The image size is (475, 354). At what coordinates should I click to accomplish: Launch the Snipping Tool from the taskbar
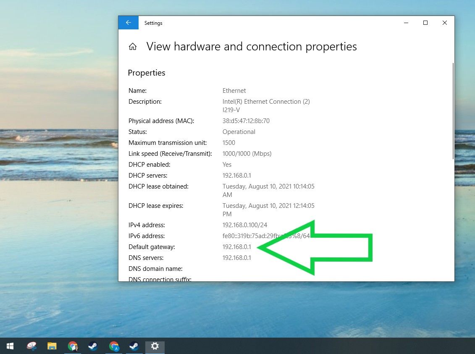pyautogui.click(x=31, y=346)
